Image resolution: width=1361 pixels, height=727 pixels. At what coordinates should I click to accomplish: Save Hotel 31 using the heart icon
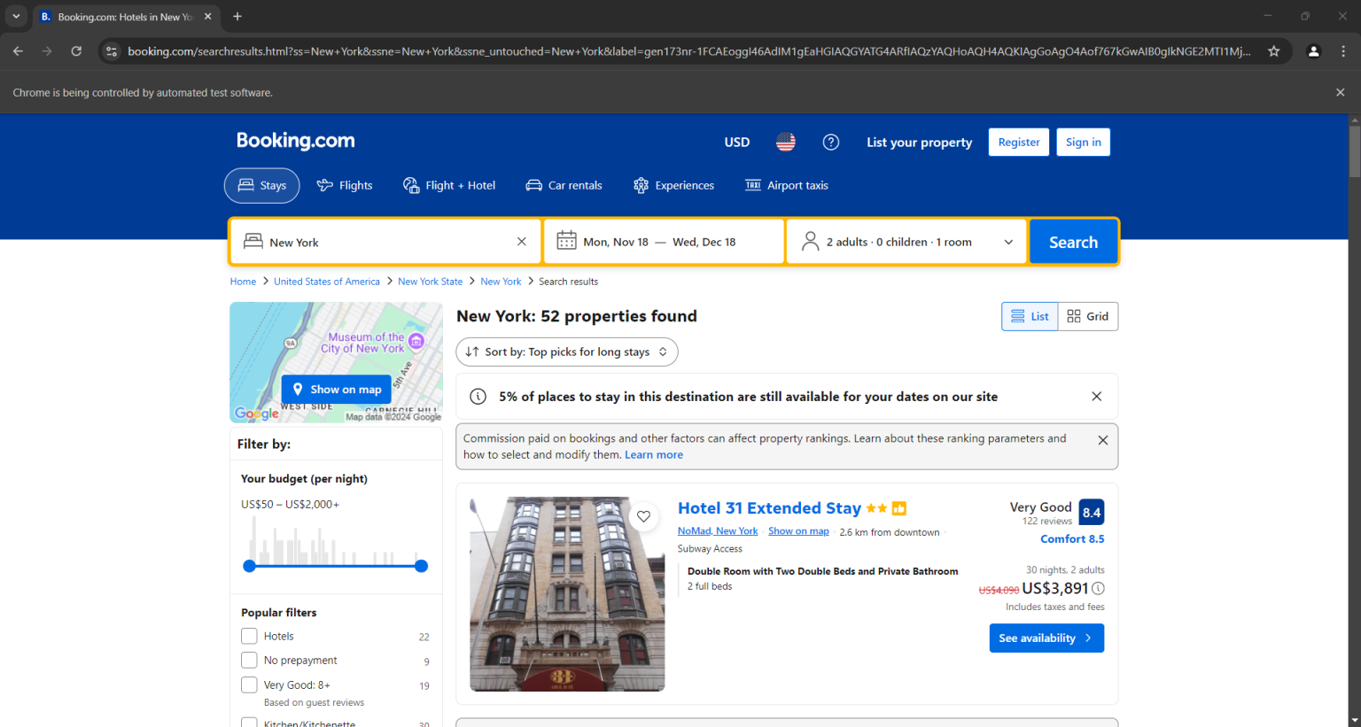coord(644,516)
